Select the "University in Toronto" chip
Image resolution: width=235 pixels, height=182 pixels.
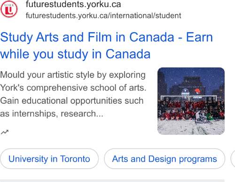(49, 159)
